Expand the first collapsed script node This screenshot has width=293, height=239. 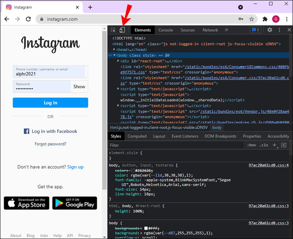click(x=118, y=89)
